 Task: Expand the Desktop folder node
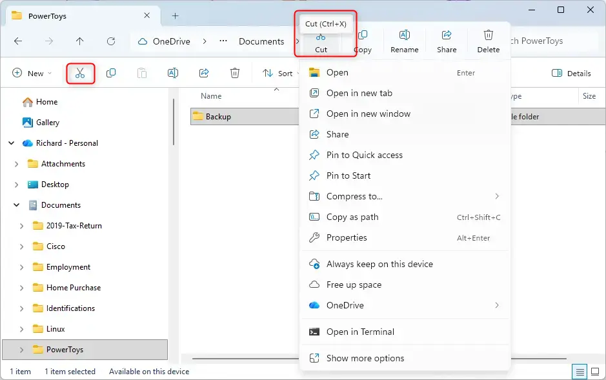point(16,185)
